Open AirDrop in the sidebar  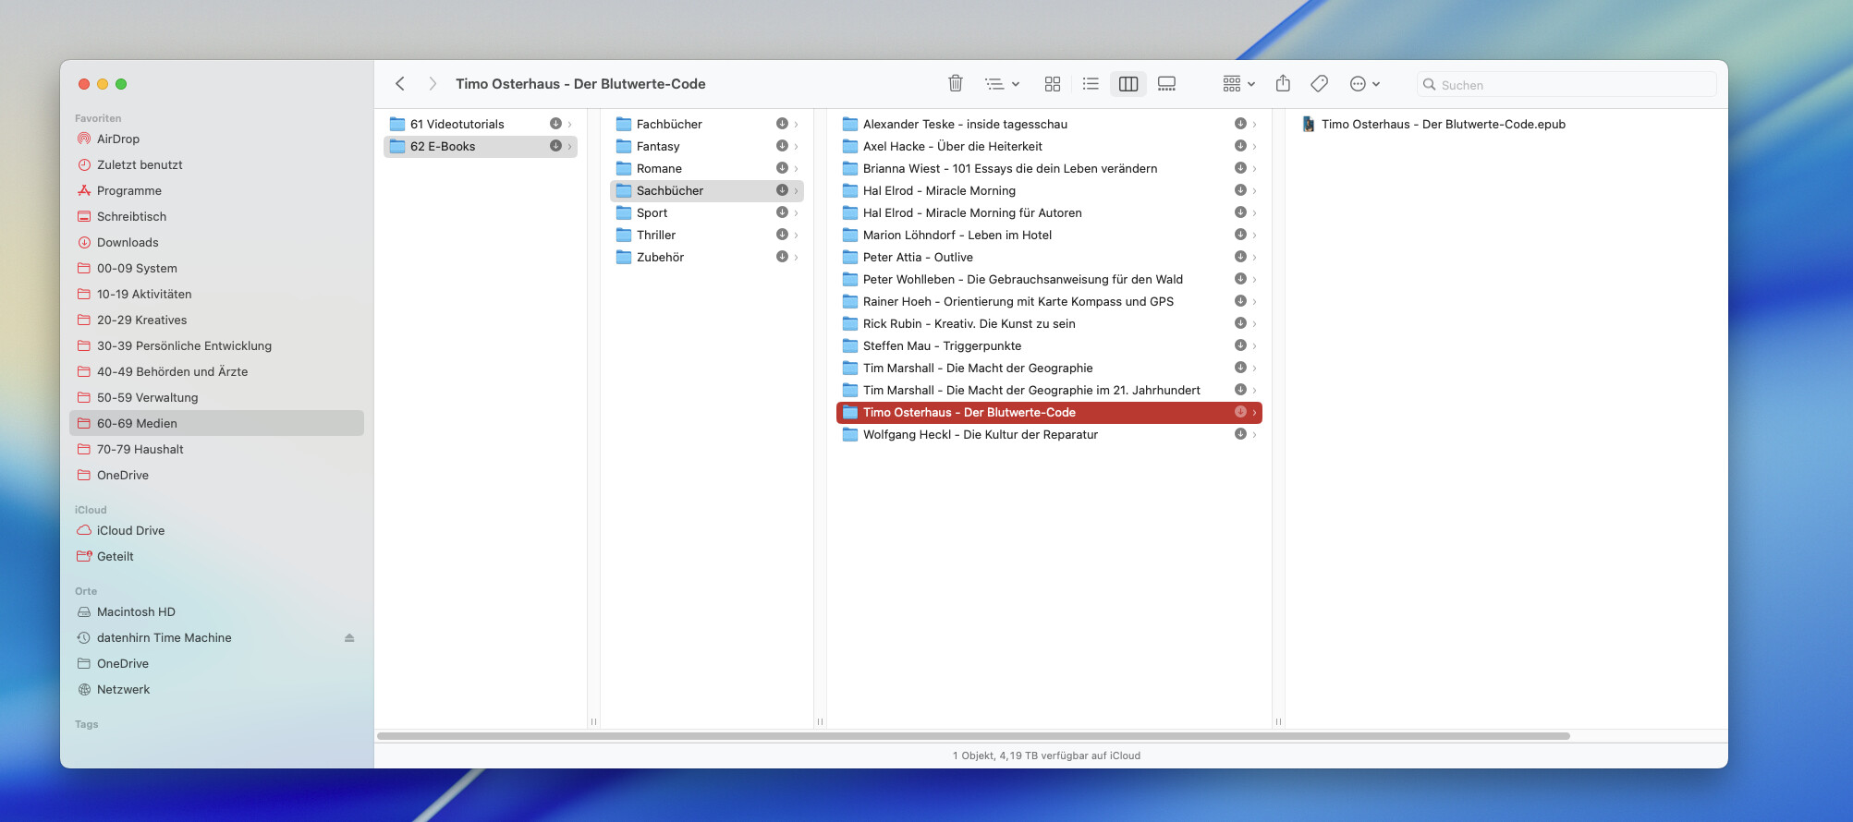pos(118,139)
